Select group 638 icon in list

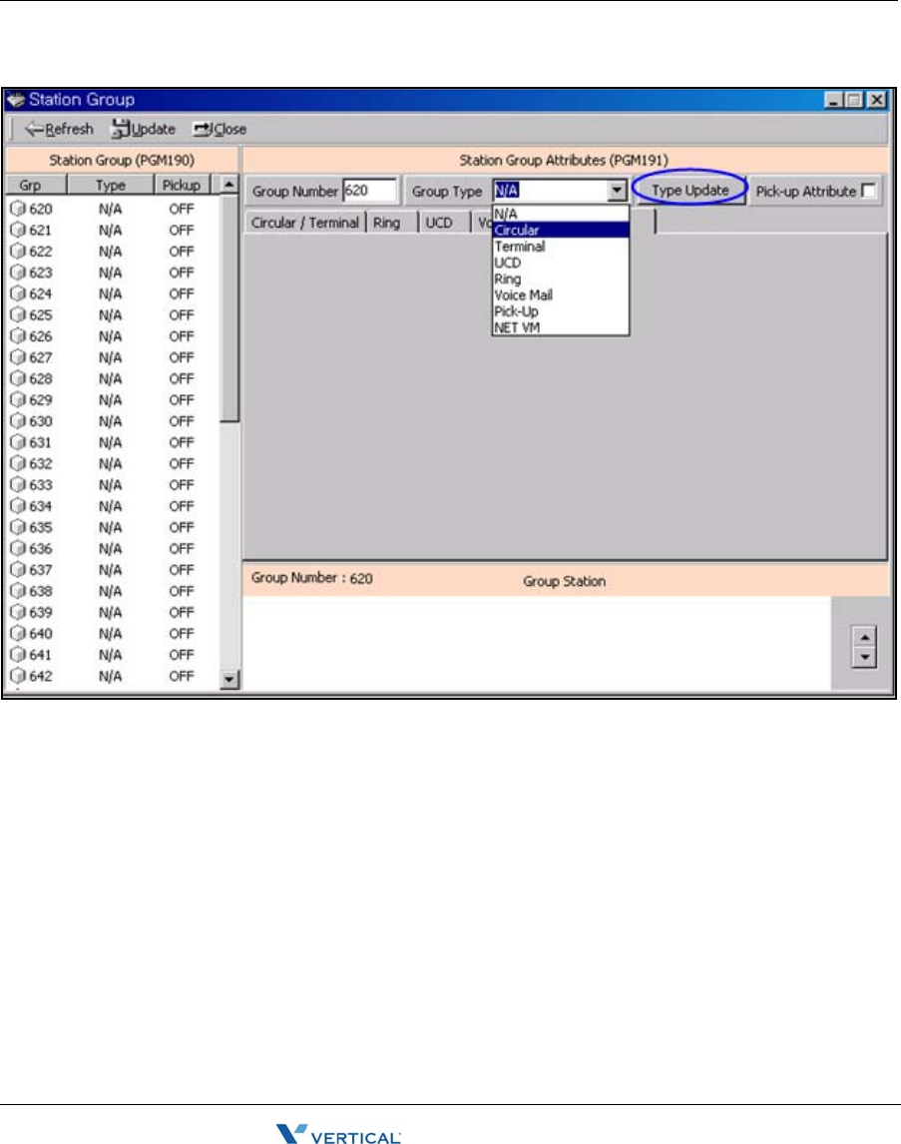(18, 590)
